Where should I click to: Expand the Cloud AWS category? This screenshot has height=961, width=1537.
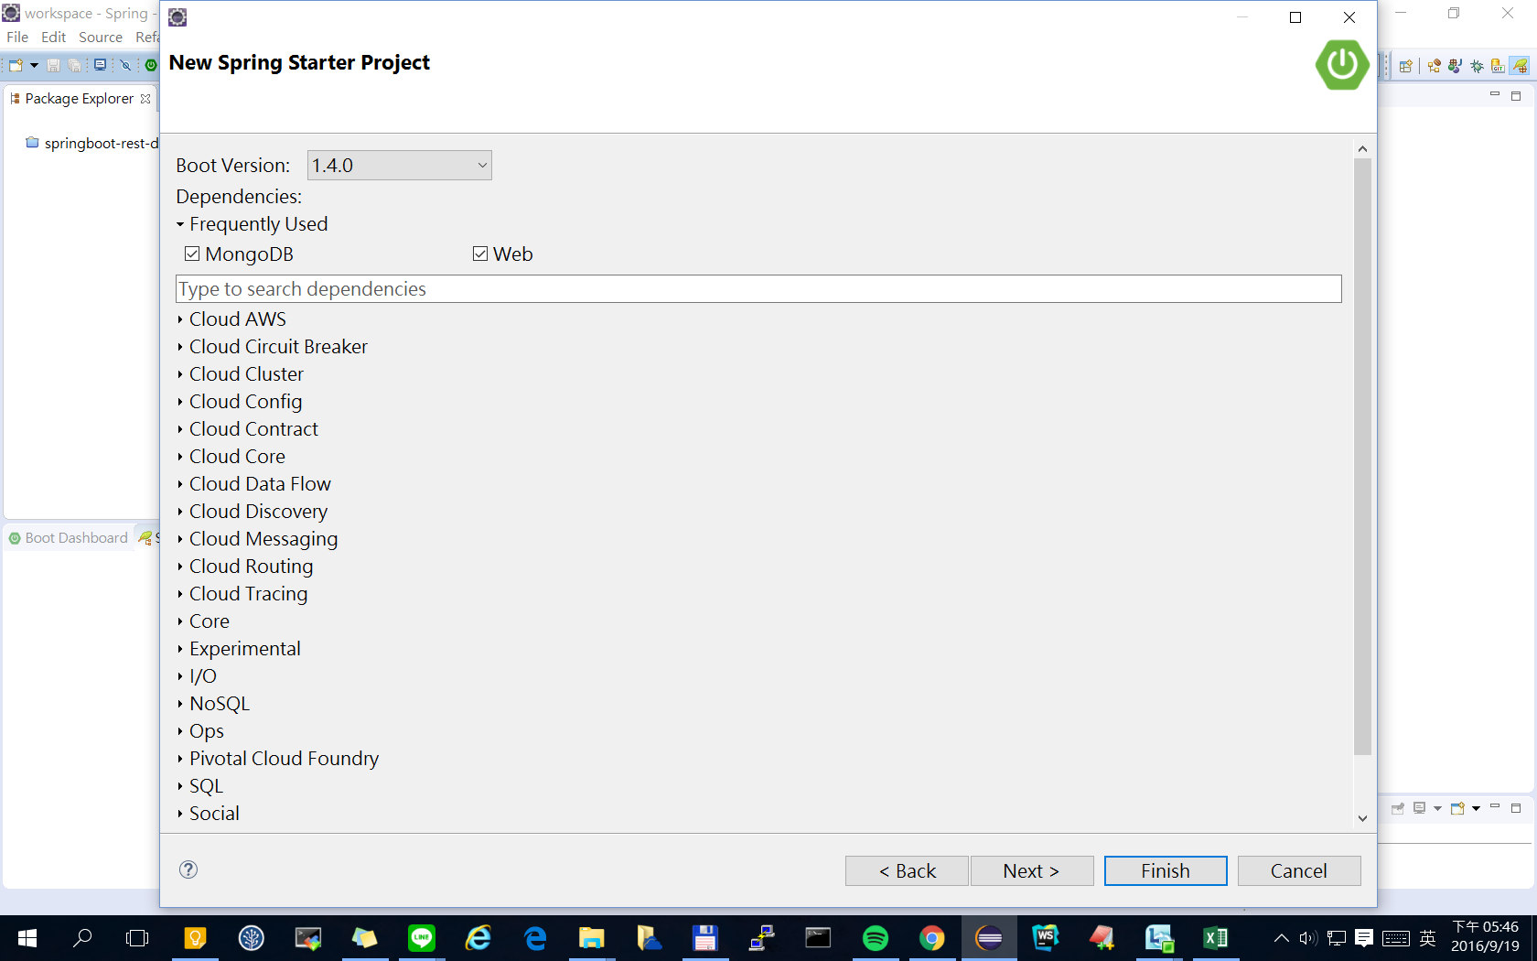(x=180, y=319)
